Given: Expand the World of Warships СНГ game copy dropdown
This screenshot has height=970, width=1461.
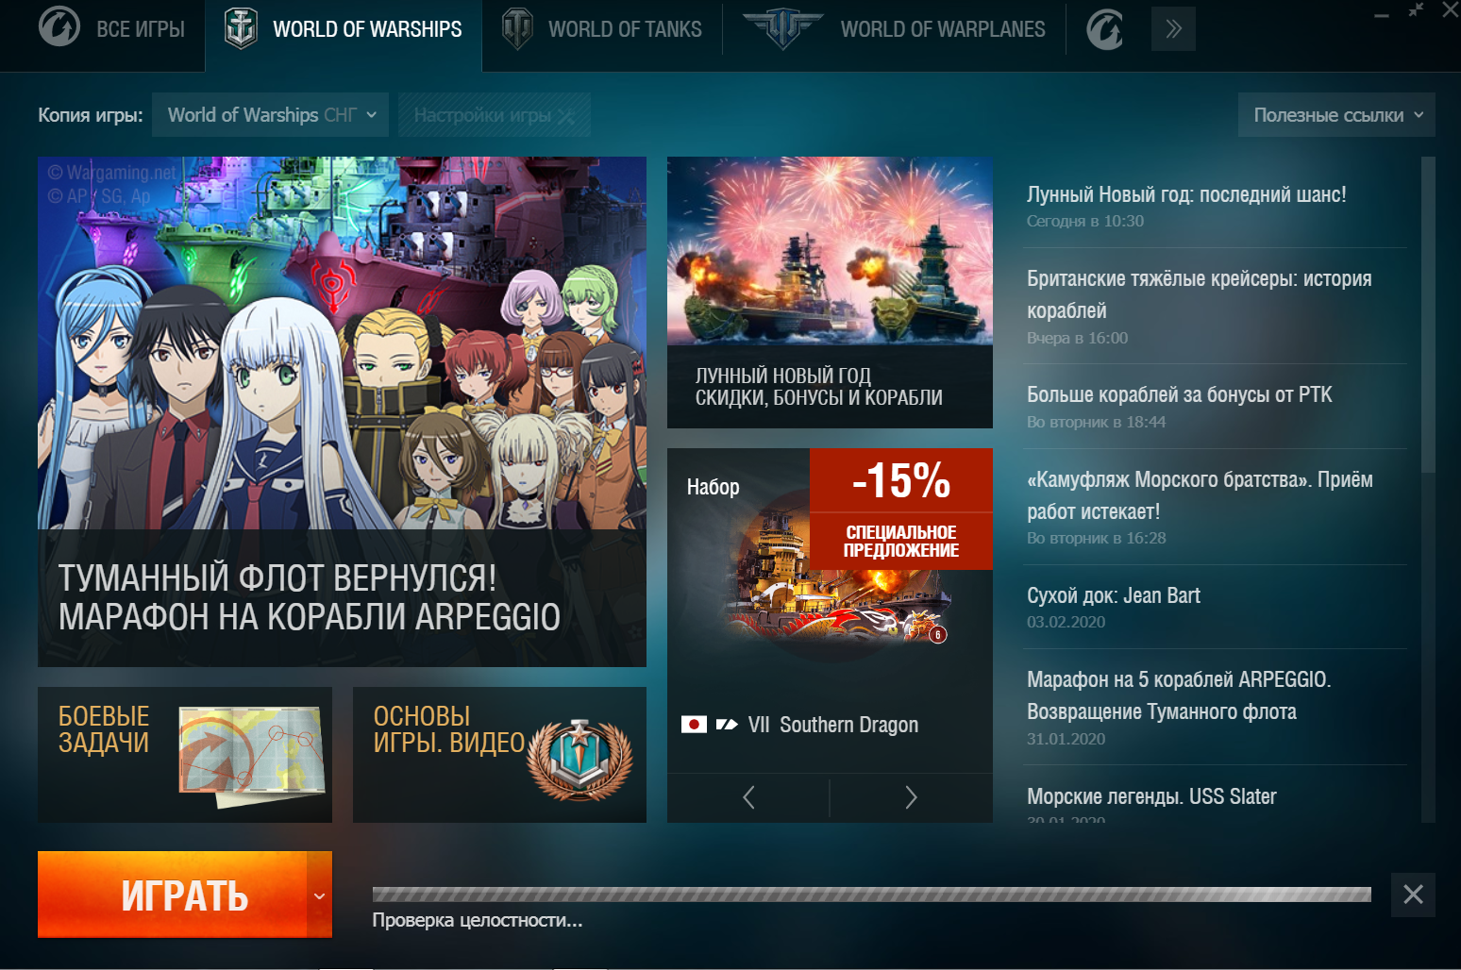Looking at the screenshot, I should point(270,115).
